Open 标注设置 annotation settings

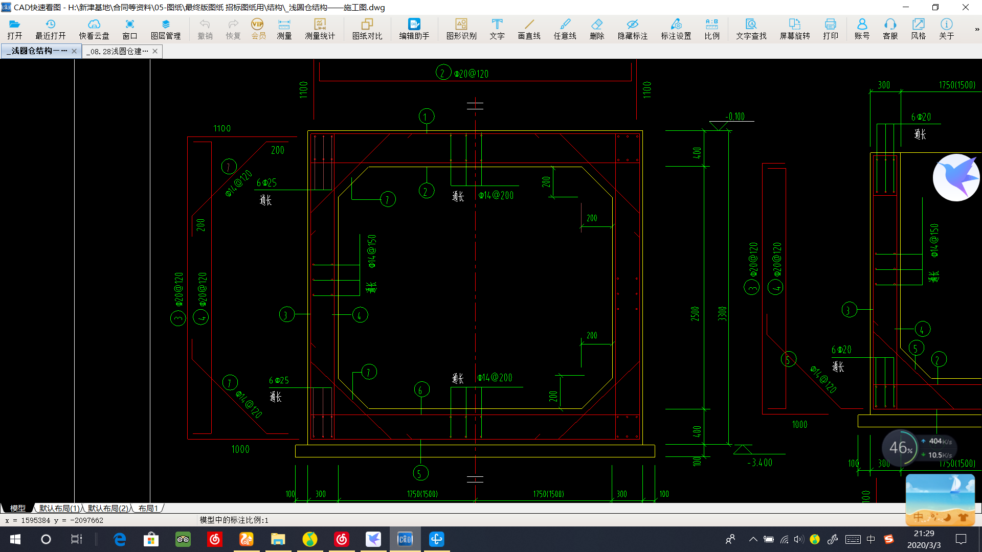coord(676,29)
